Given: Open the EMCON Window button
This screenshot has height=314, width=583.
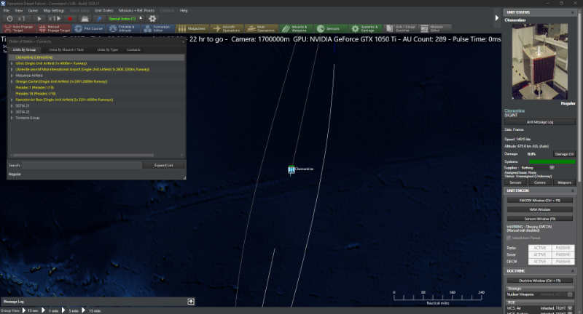Looking at the screenshot, I should click(x=540, y=201).
